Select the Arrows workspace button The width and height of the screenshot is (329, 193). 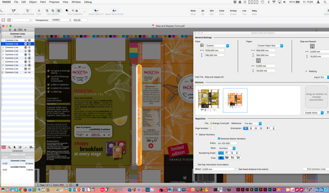233,11
